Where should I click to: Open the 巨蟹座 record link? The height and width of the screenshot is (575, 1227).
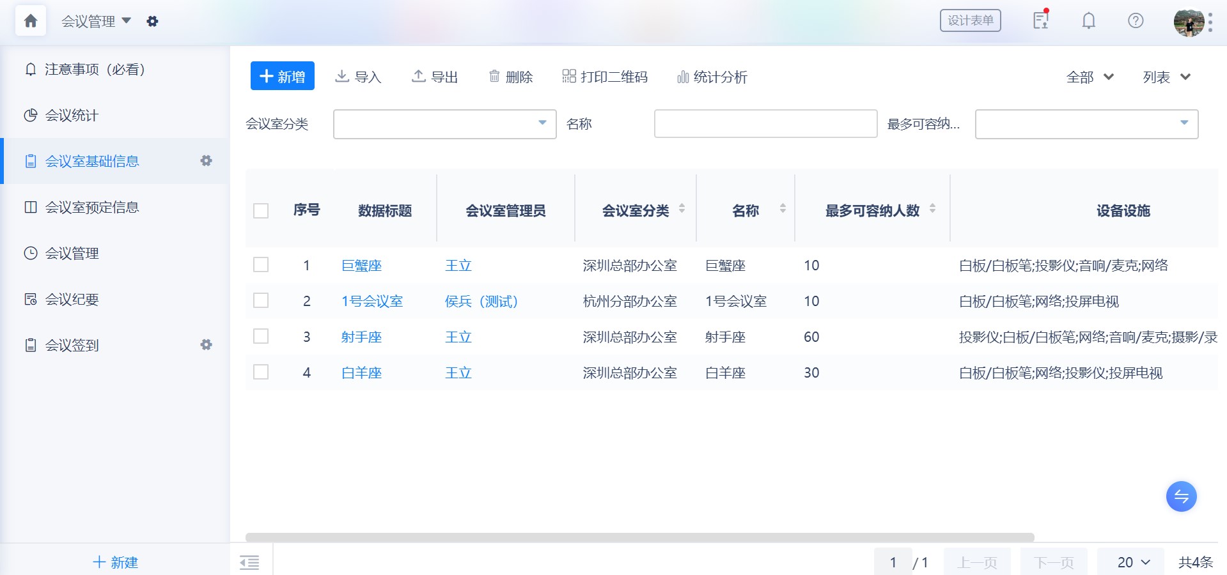[361, 266]
